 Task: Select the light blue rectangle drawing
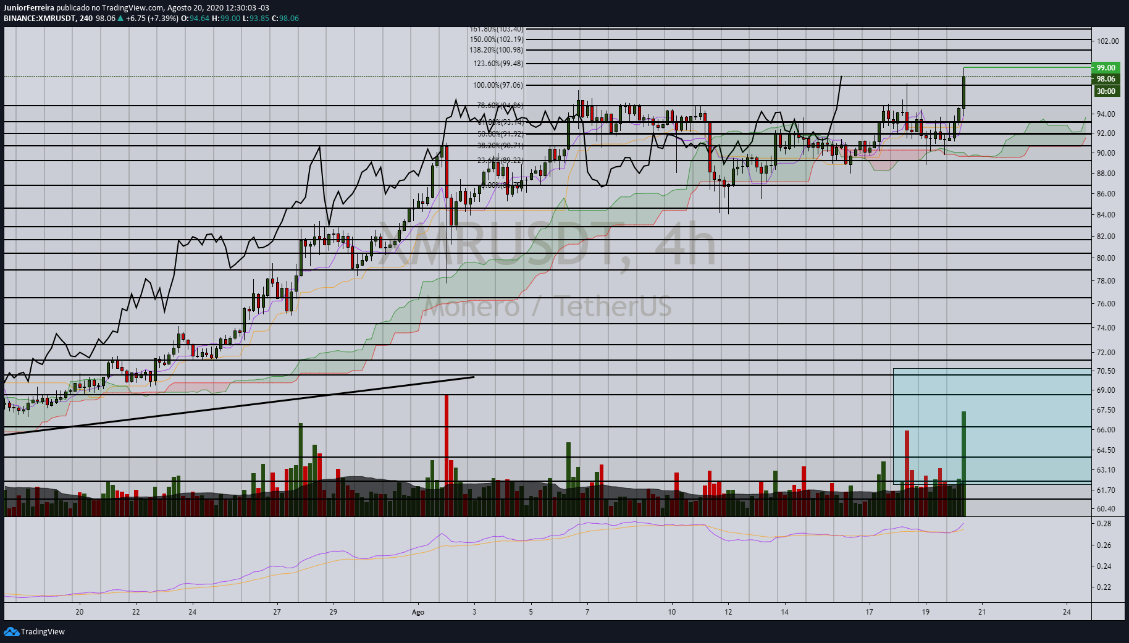992,426
